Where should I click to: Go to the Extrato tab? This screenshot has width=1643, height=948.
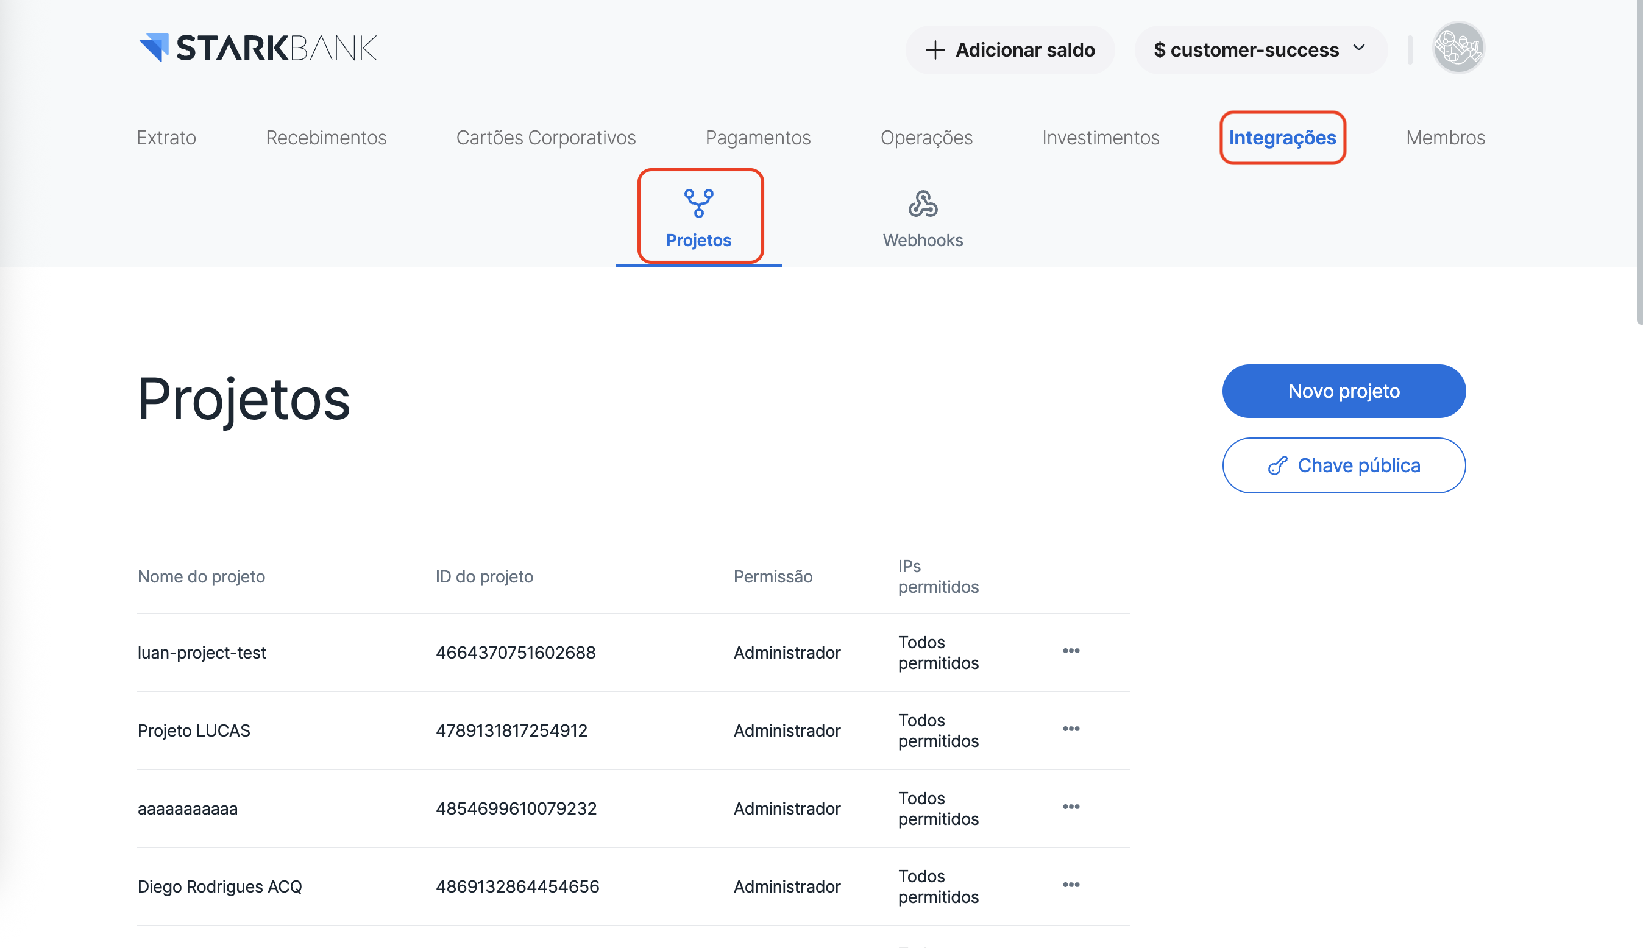166,138
